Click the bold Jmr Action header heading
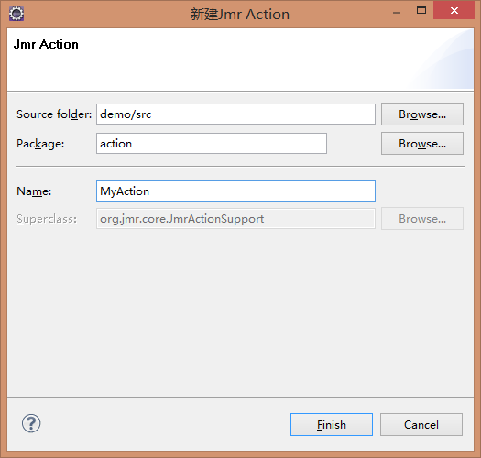 (46, 45)
